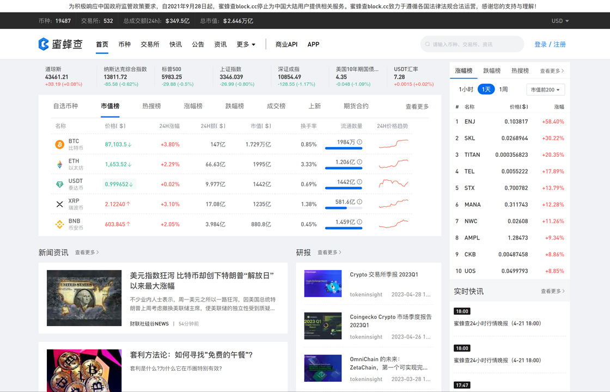Expand the 更多 navigation menu
Viewport: 610px width, 392px height.
click(246, 44)
